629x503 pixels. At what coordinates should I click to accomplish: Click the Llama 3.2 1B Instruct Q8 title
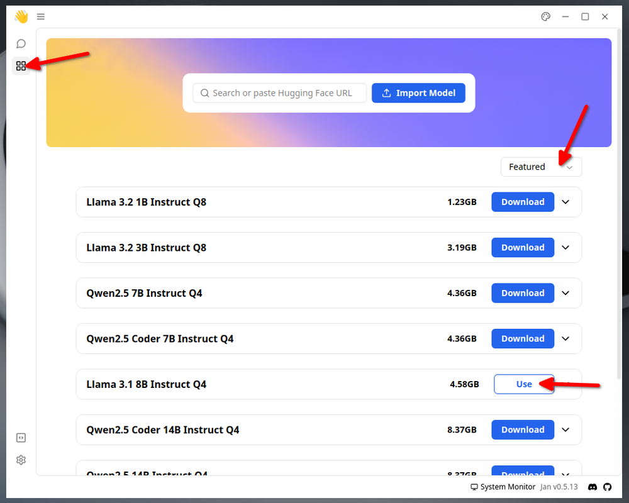147,202
